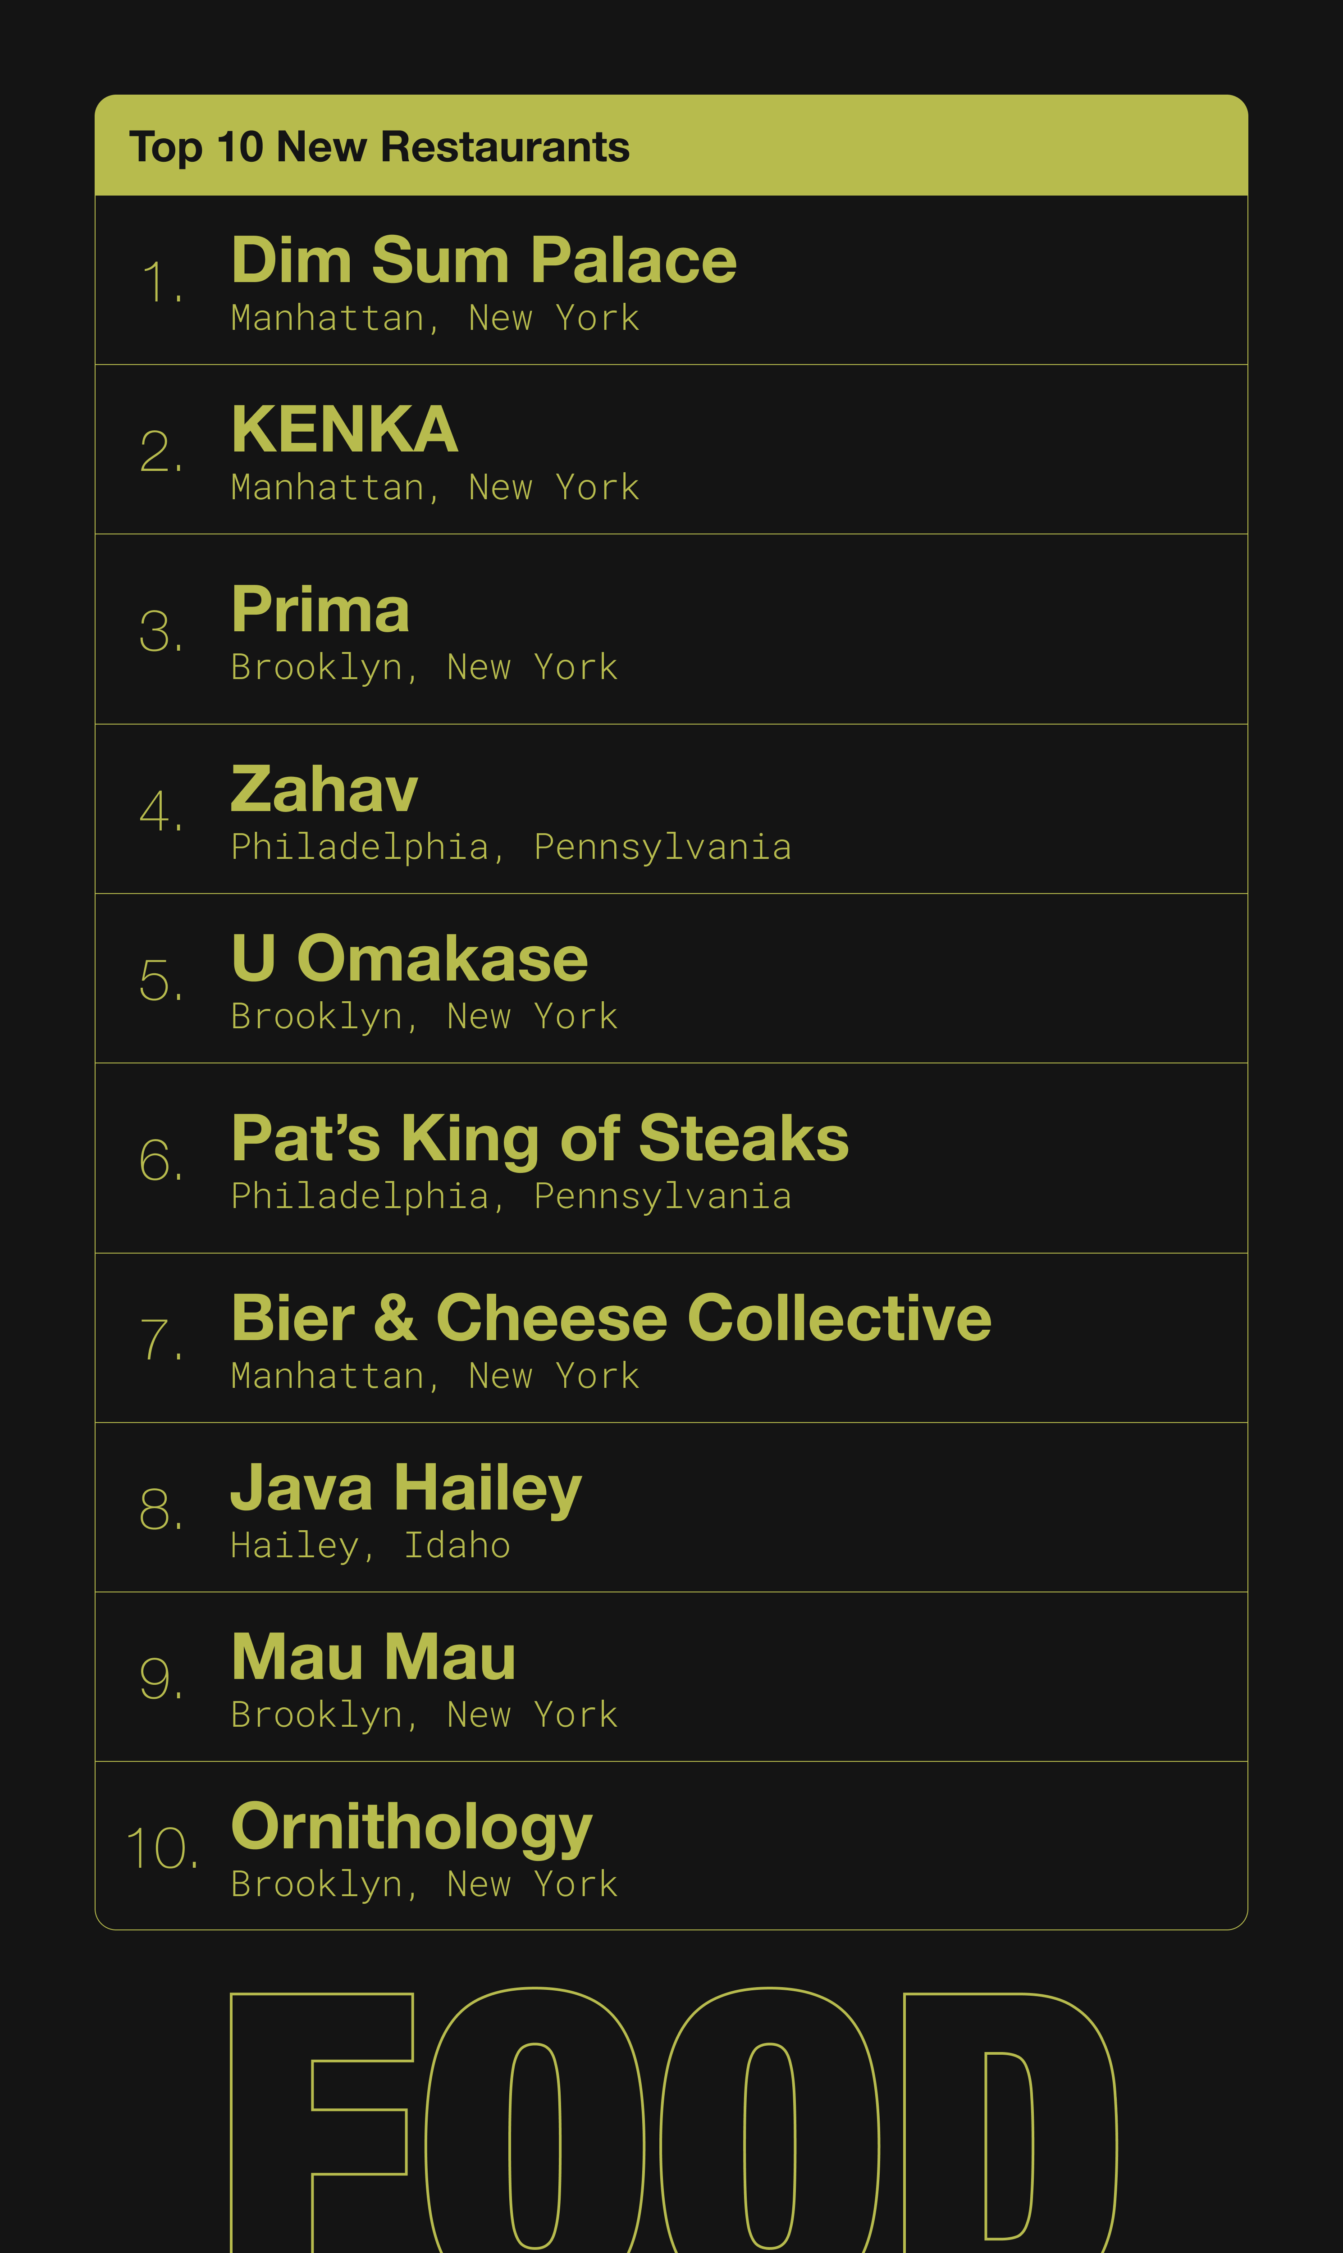Click the number 1 rank label

coord(163,283)
